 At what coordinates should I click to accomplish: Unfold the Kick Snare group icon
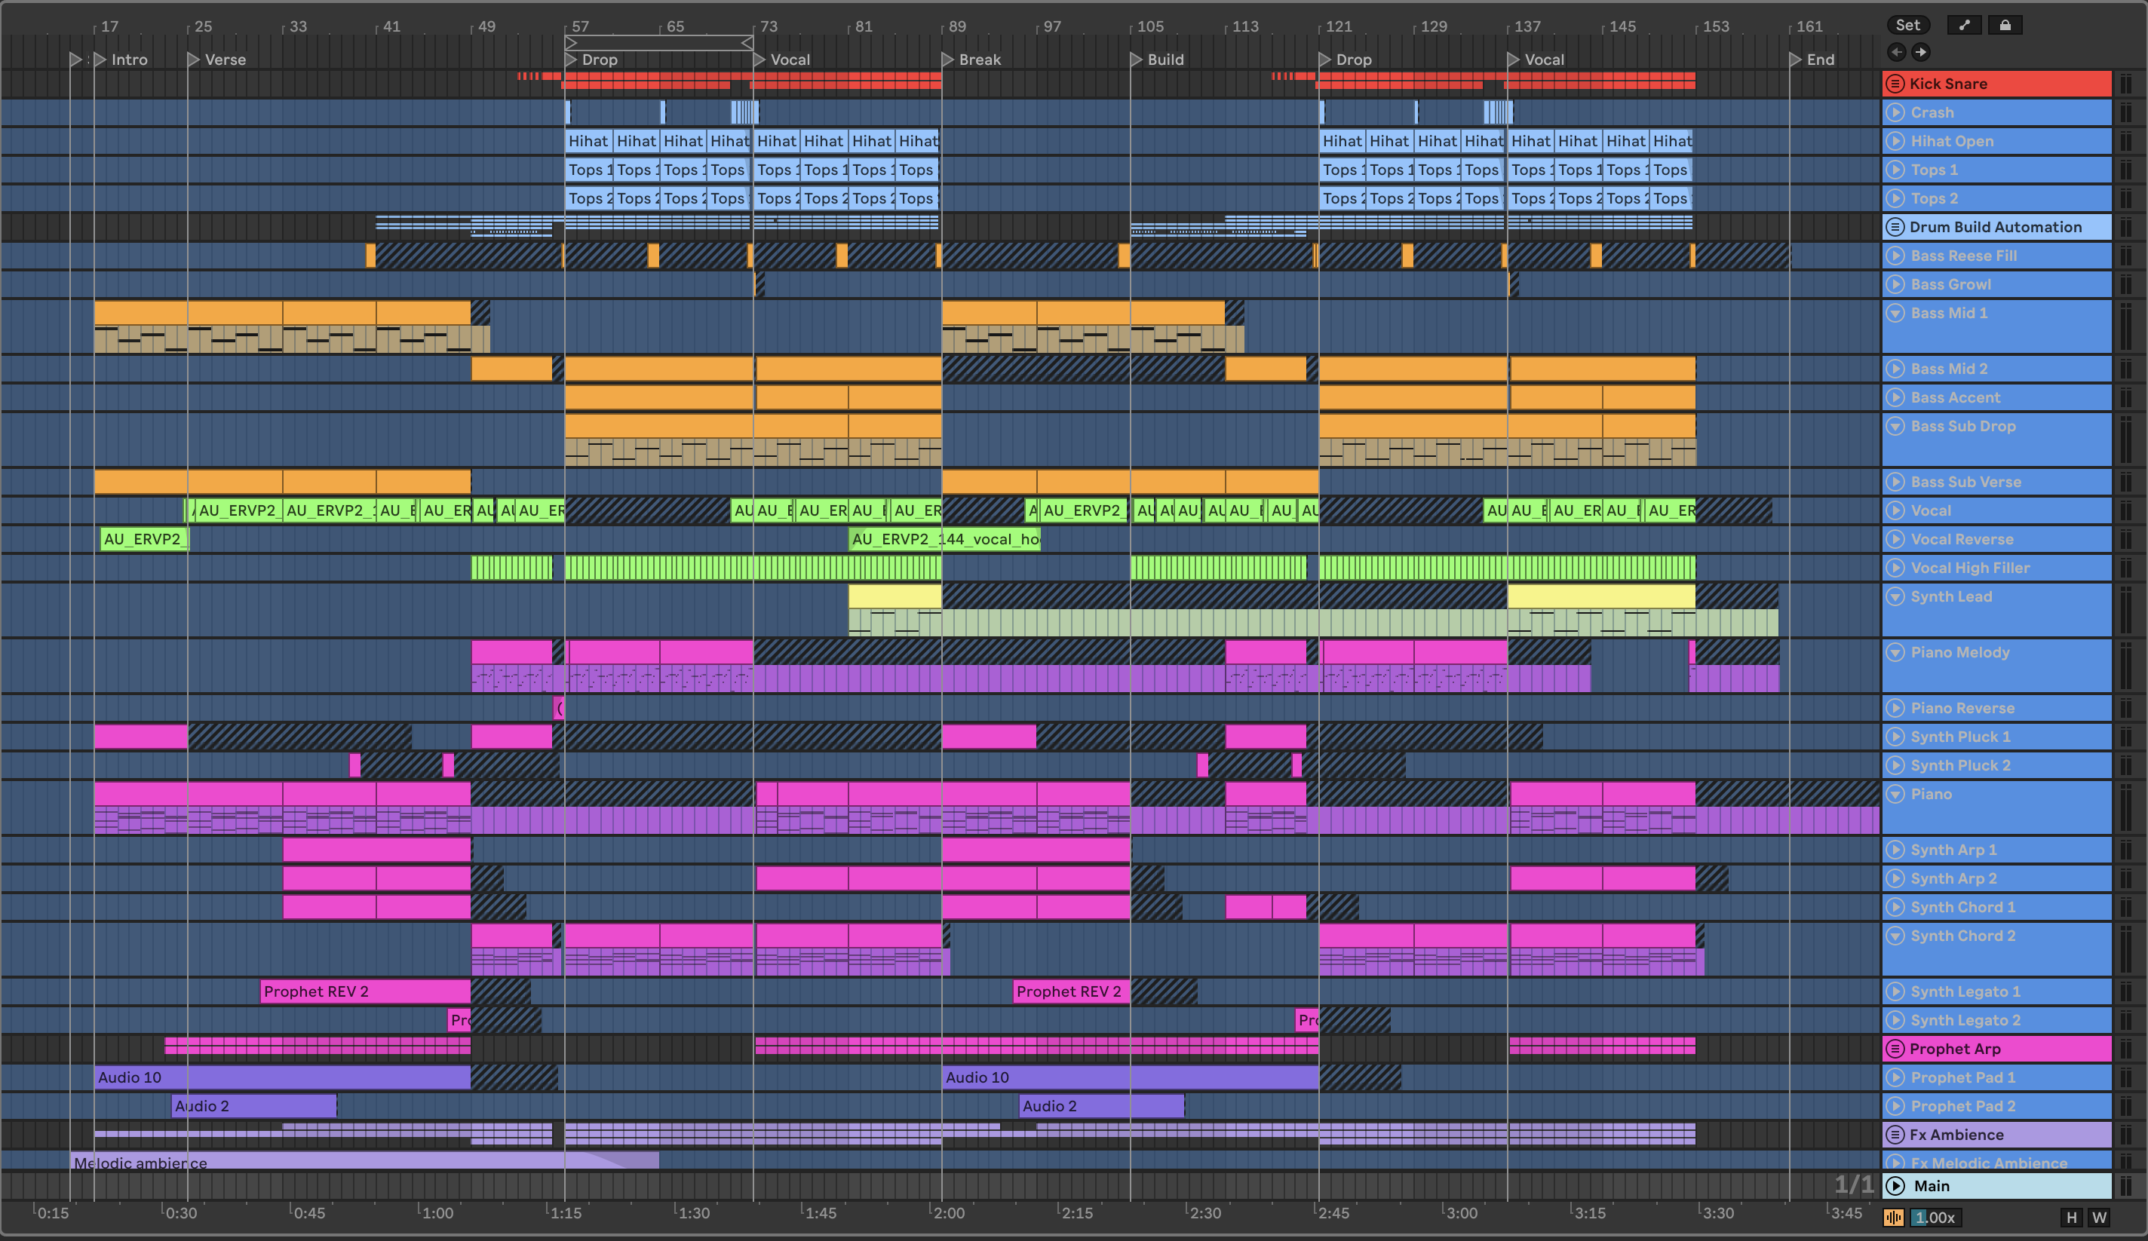click(1895, 84)
